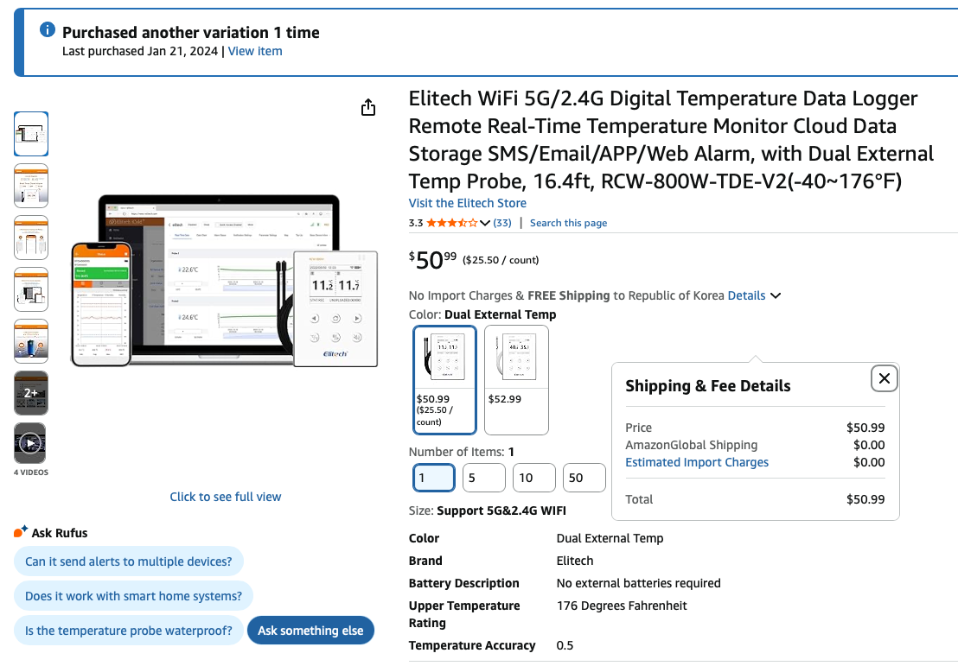Viewport: 958px width, 666px height.
Task: Select the fifth product image thumbnail
Action: pos(31,341)
